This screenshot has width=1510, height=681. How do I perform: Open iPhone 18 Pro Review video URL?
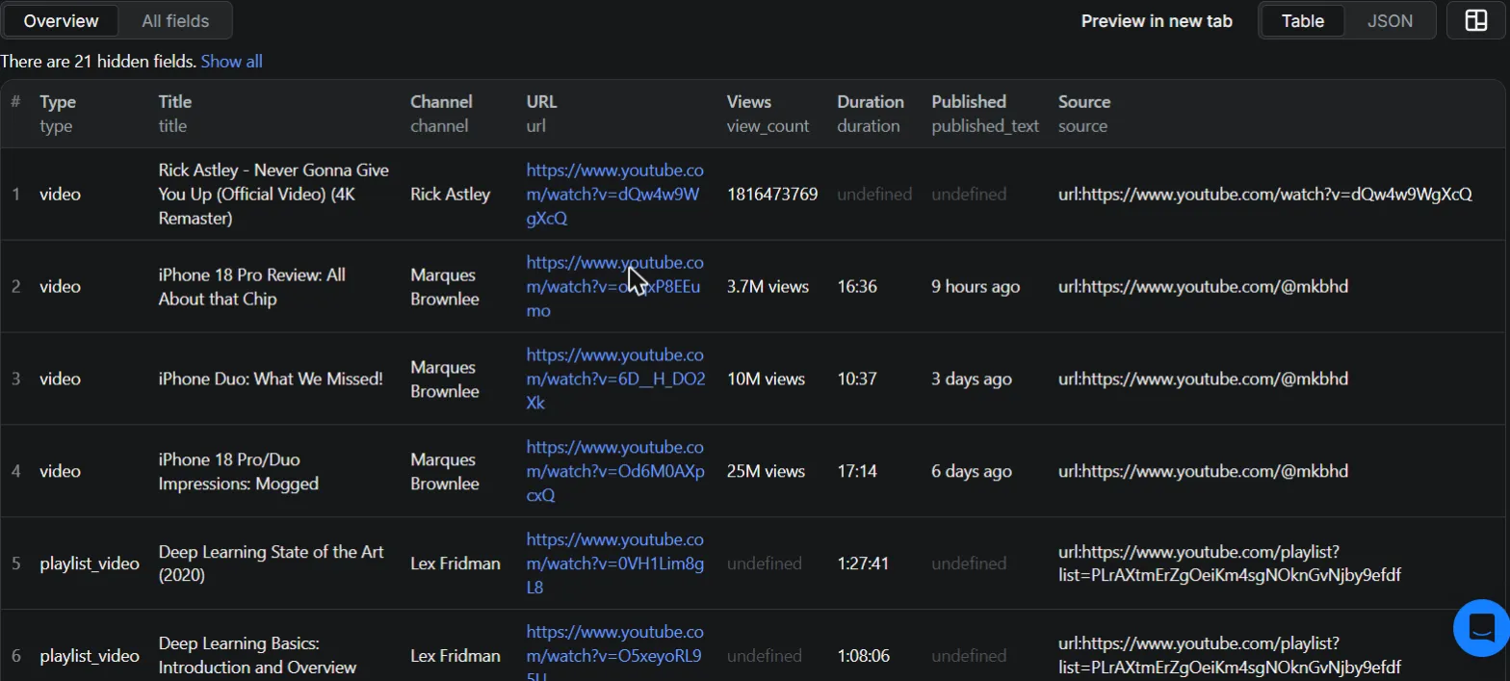tap(614, 287)
